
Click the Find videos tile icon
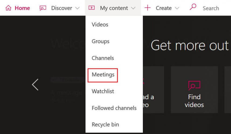[x=194, y=85]
